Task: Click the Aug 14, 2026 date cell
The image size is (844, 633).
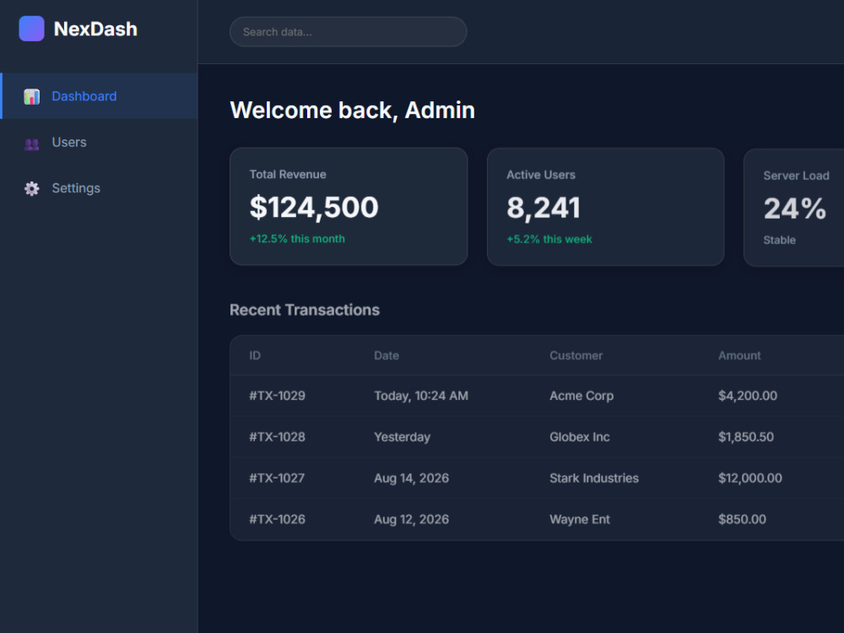Action: click(411, 478)
